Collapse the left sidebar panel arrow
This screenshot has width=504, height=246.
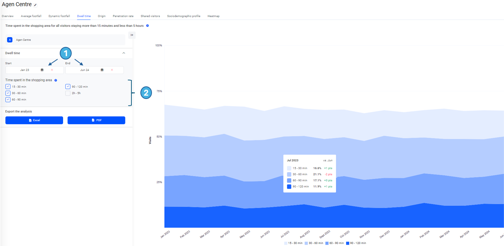coord(132,35)
